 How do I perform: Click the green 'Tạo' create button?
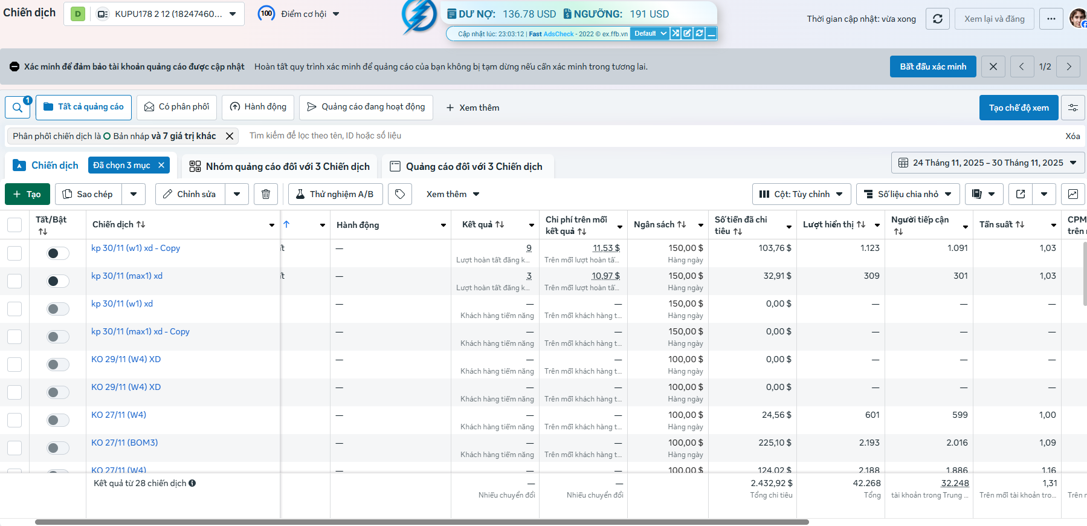(27, 194)
